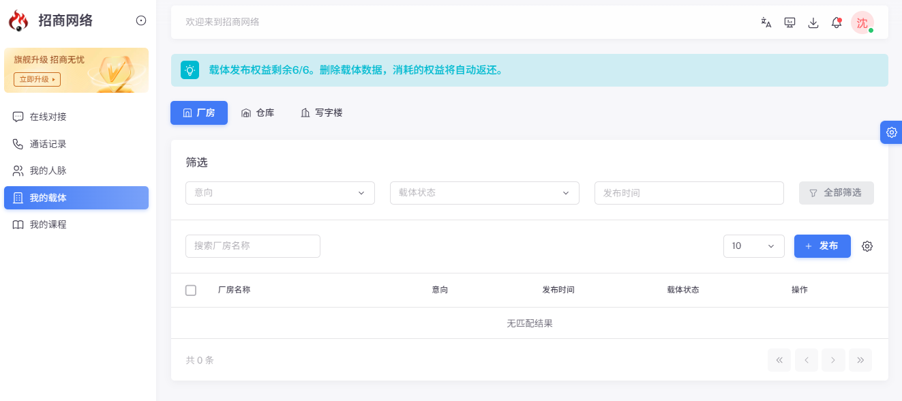Image resolution: width=902 pixels, height=401 pixels.
Task: Open table column settings gear
Action: click(867, 246)
